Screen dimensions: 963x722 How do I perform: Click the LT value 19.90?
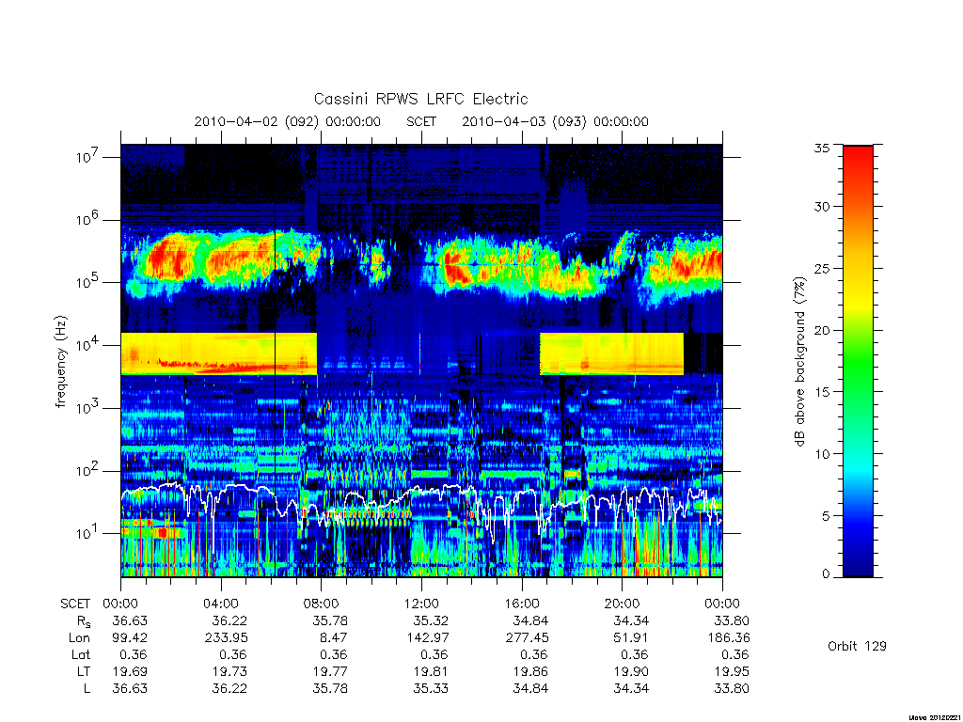(631, 671)
